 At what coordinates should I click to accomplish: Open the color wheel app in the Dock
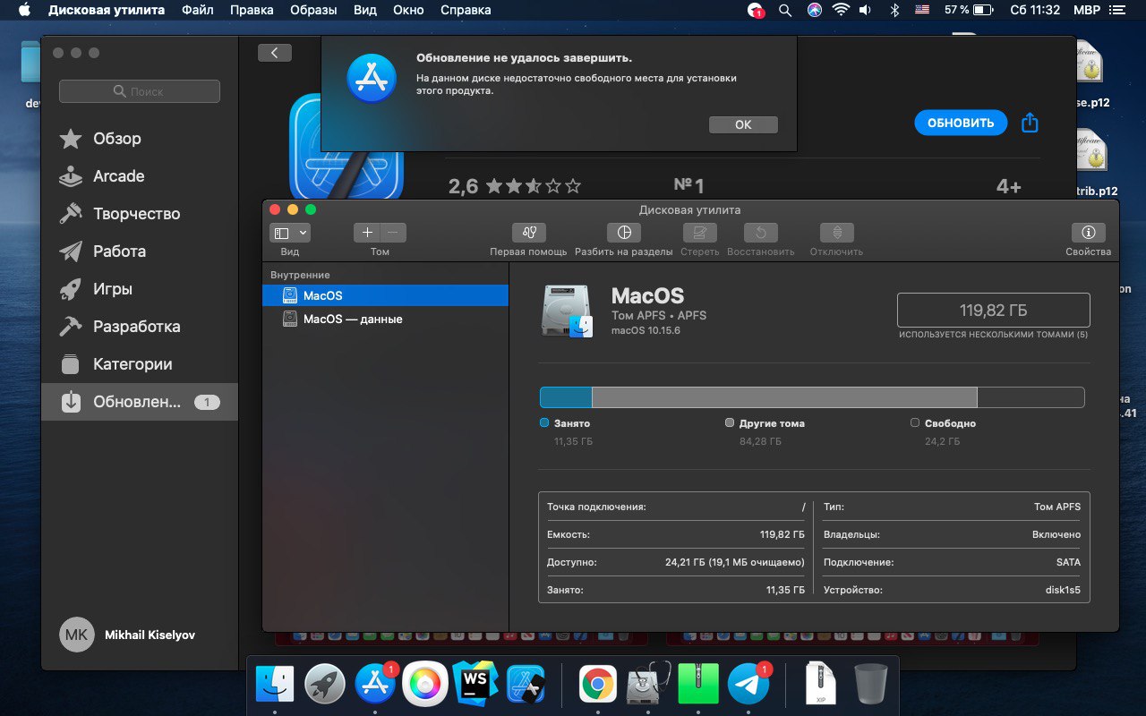pos(425,685)
